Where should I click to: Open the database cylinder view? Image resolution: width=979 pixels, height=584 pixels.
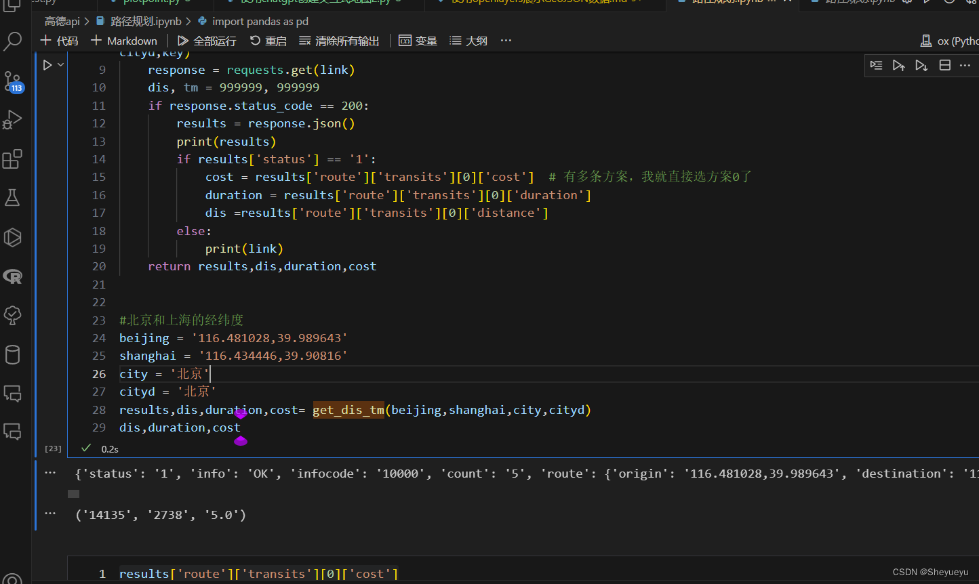click(13, 354)
